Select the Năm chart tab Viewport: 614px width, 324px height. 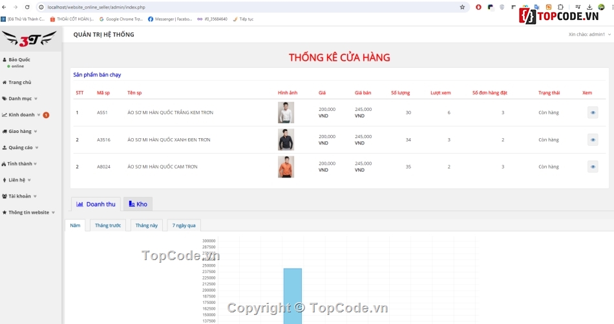pyautogui.click(x=75, y=225)
